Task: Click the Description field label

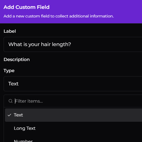Action: (17, 60)
